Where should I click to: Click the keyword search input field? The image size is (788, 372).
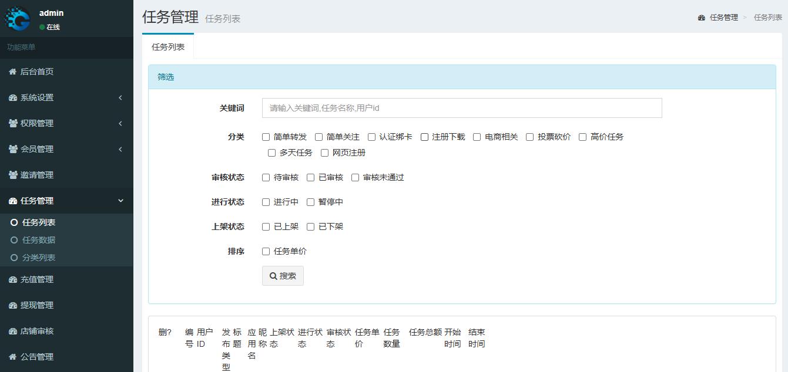(x=461, y=108)
